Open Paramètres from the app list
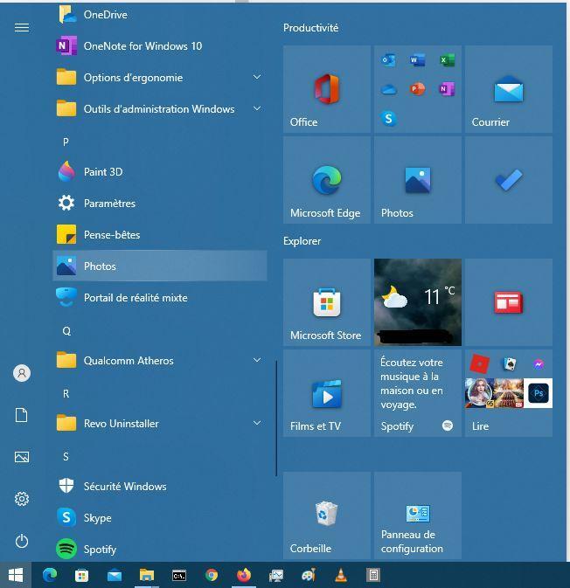 [159, 204]
